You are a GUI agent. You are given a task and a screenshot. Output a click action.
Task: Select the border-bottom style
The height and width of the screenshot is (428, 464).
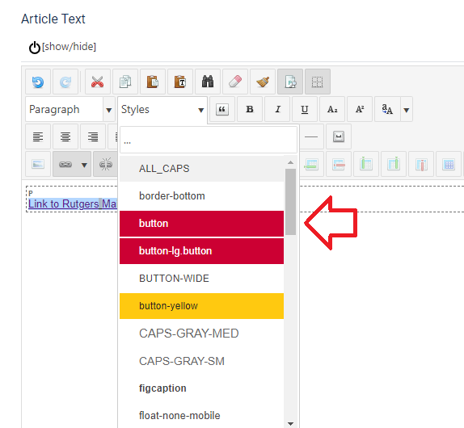point(201,196)
